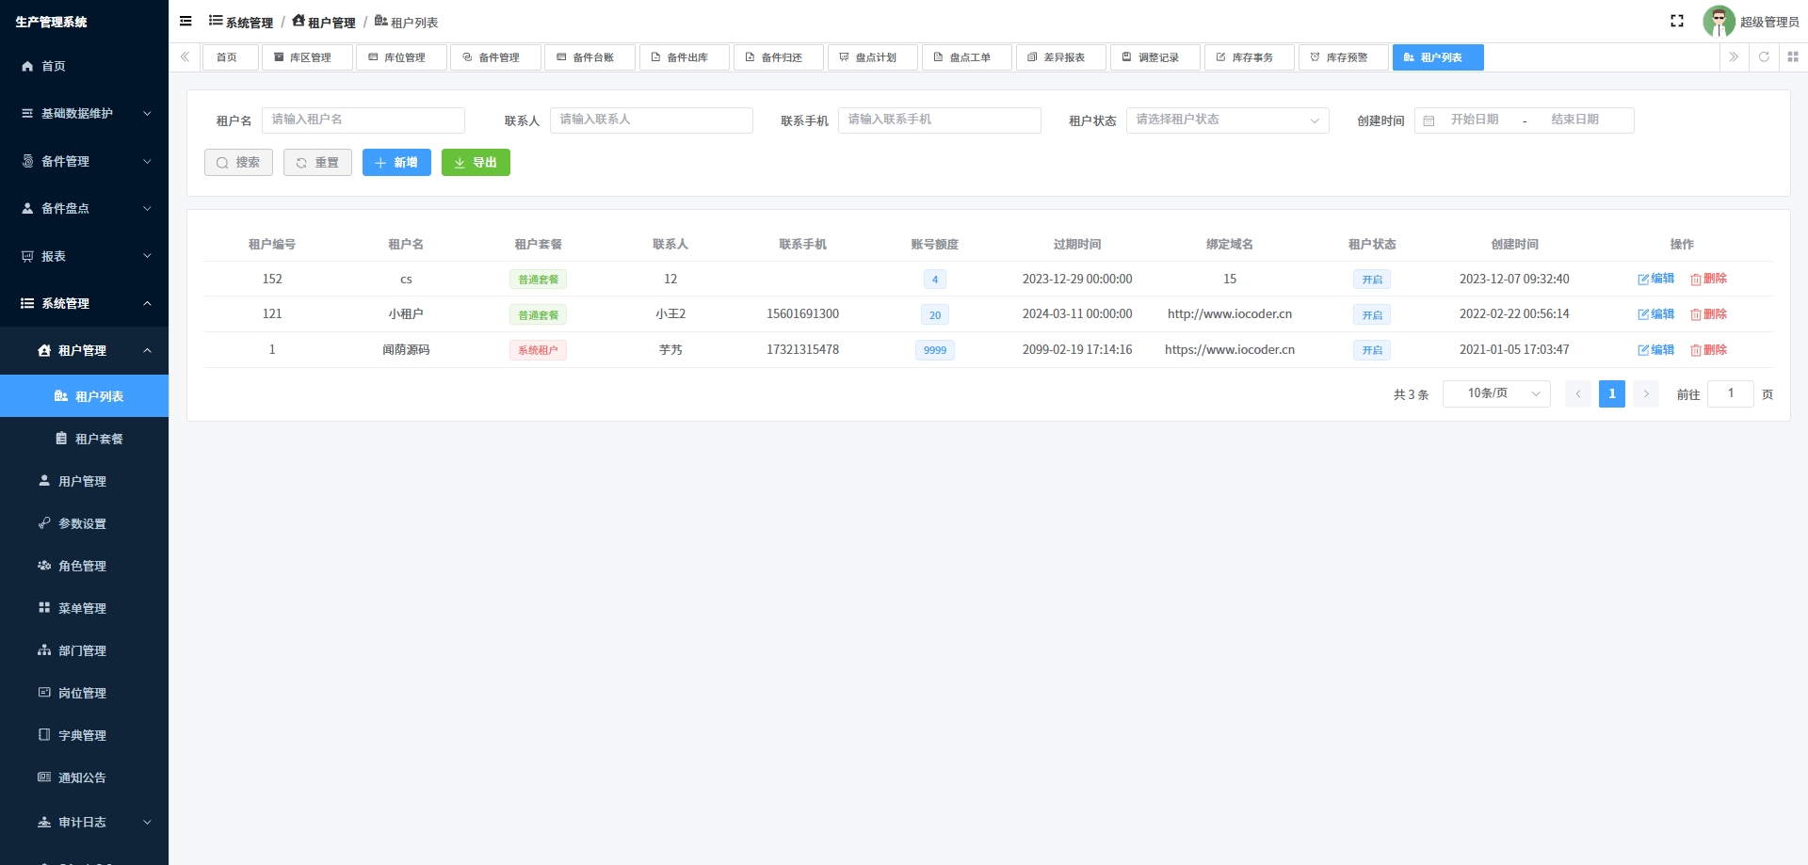Go to previous page arrow
This screenshot has height=865, width=1808.
(x=1578, y=393)
